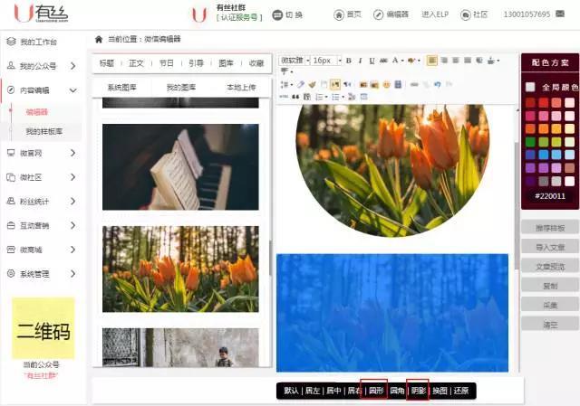Click the blockquote quotation marks icon

coord(295,97)
